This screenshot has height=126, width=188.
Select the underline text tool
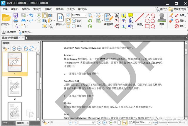pyautogui.click(x=124, y=26)
